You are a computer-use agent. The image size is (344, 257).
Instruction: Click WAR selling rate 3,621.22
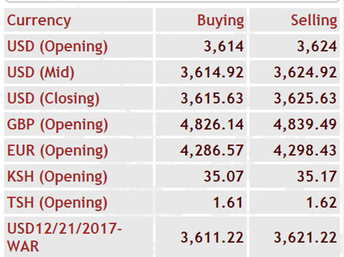click(x=306, y=237)
